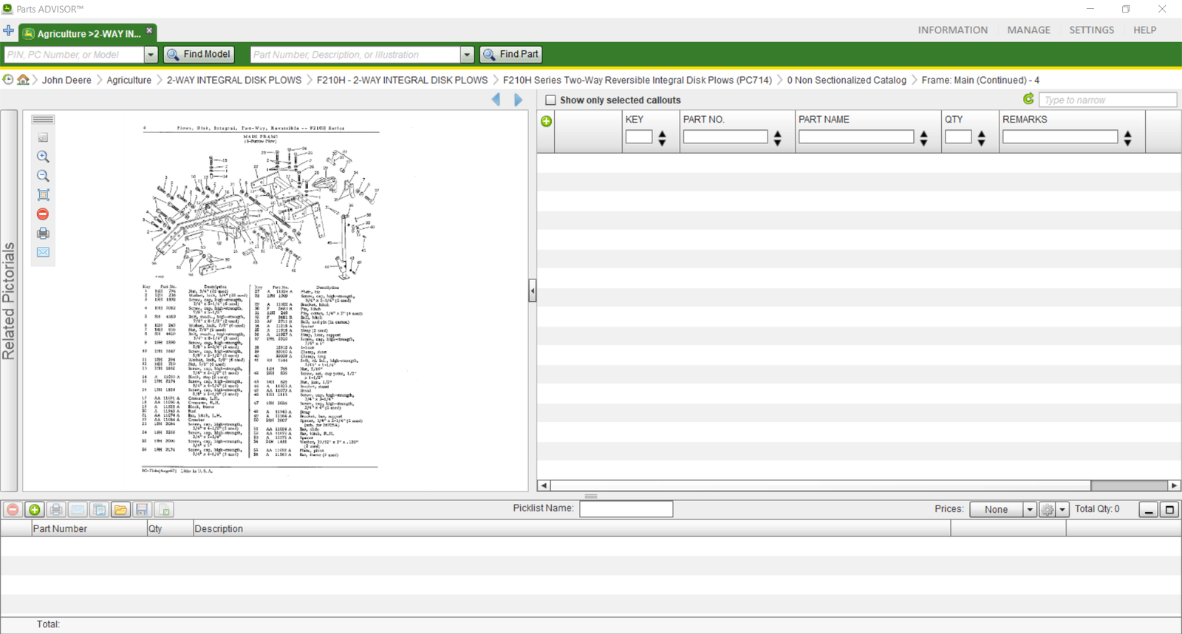Open the SETTINGS menu
1182x634 pixels.
tap(1091, 30)
